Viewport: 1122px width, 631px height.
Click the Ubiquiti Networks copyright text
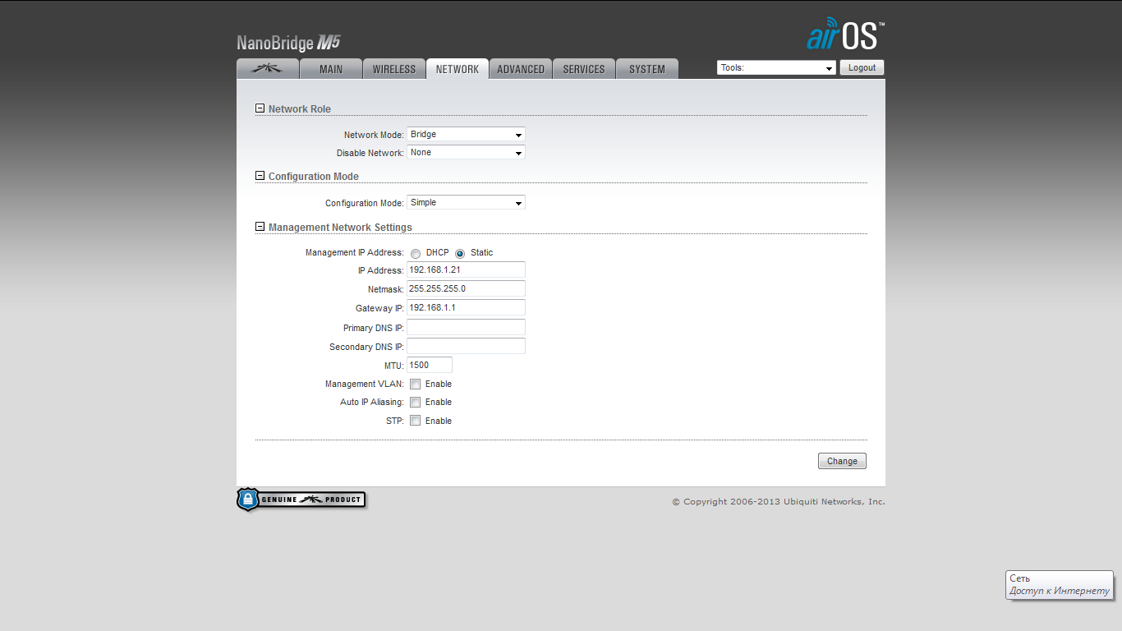pyautogui.click(x=779, y=501)
